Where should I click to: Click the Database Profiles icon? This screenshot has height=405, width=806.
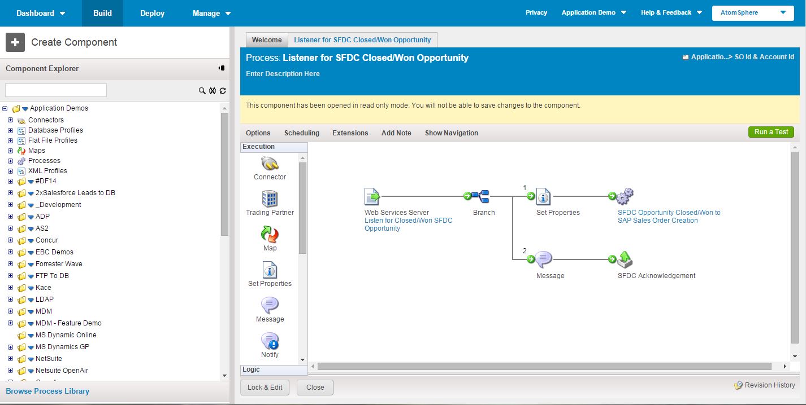(x=21, y=130)
